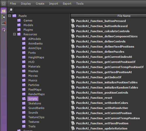Select the AIModels folder
Screen dimensions: 146x131
click(x=35, y=39)
